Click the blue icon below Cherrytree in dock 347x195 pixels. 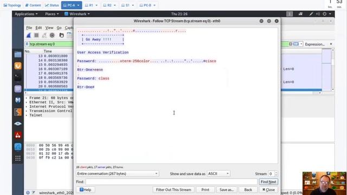18,147
